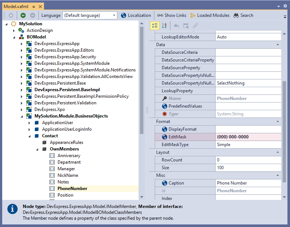Pin the Model.xafml tab
The height and width of the screenshot is (227, 290).
[33, 7]
